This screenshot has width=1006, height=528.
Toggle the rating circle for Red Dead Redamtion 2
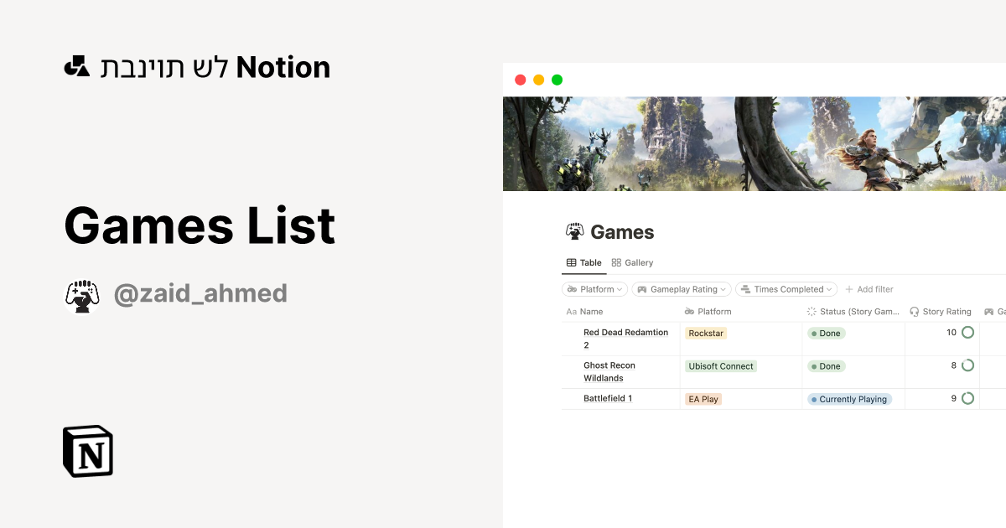[966, 332]
